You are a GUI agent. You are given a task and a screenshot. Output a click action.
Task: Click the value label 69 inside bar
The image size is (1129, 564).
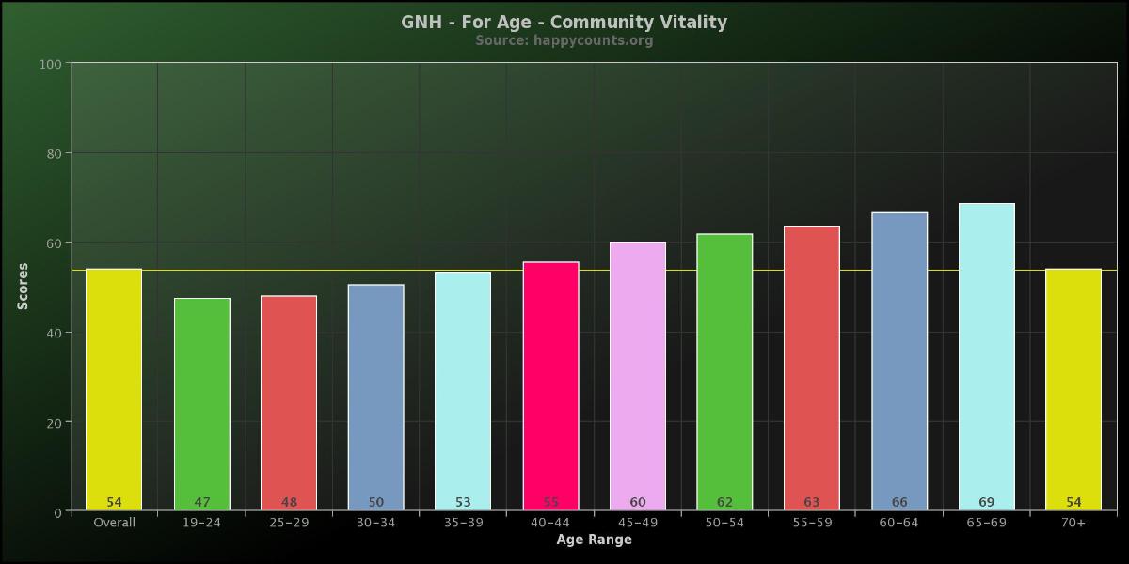pos(986,502)
